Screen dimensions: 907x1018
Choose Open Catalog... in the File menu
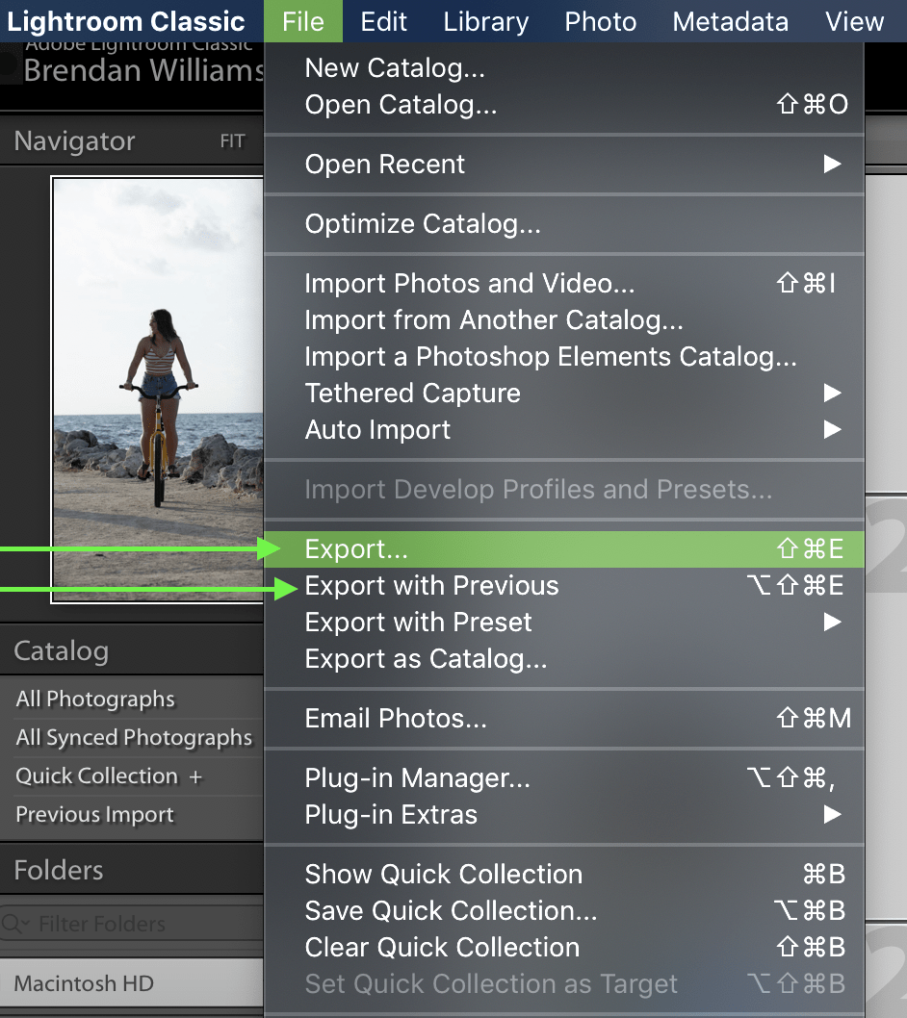pos(564,105)
